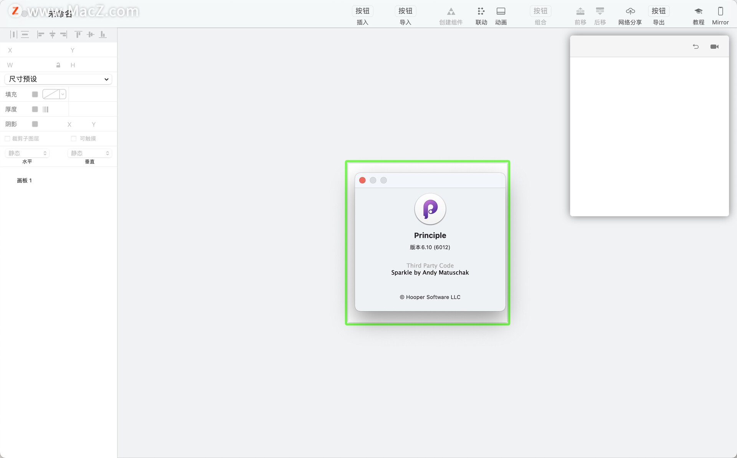Click the 'Principle' app name text
Image resolution: width=737 pixels, height=458 pixels.
pos(430,235)
